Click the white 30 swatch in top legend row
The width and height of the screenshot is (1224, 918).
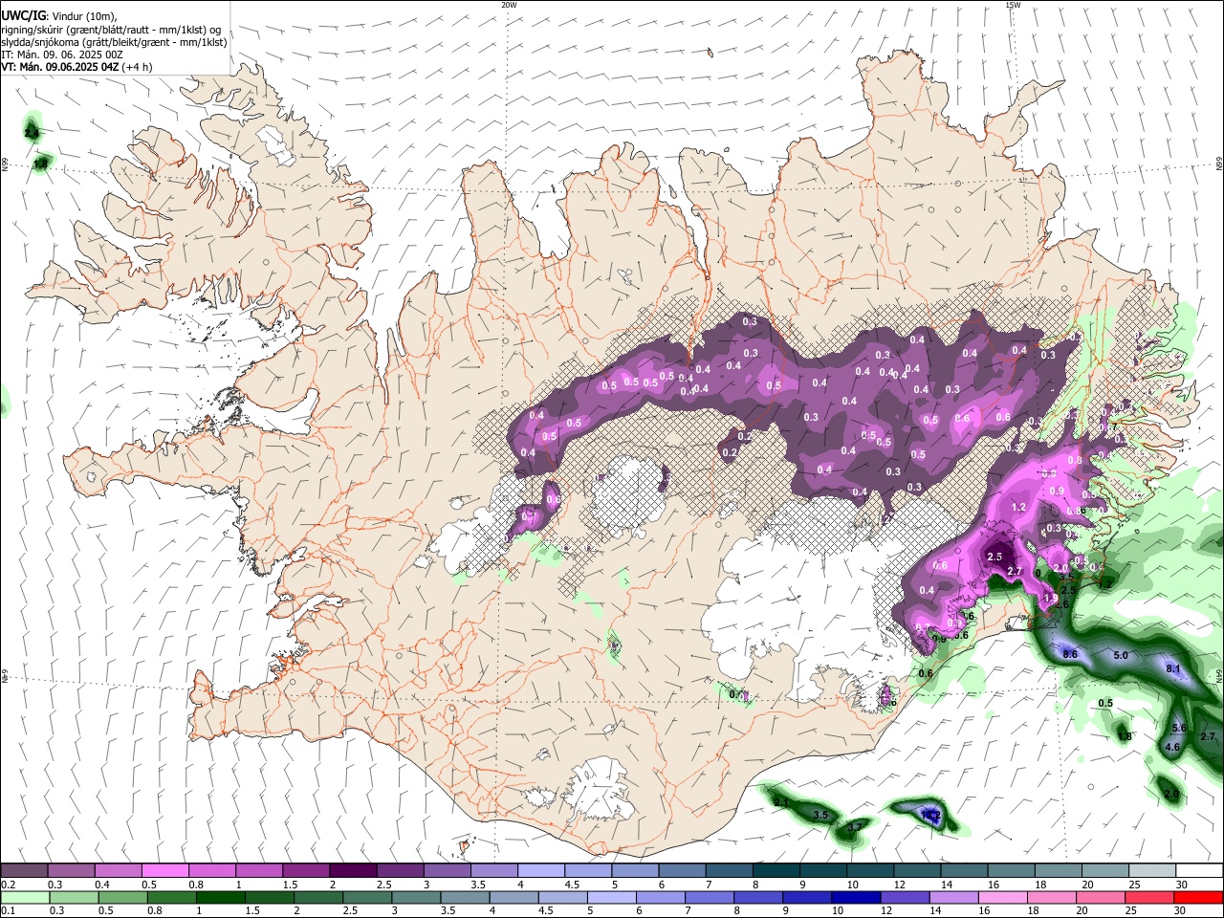pyautogui.click(x=1198, y=871)
